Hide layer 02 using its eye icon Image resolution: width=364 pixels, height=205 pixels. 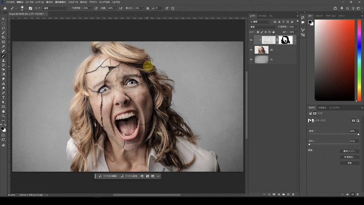point(251,50)
